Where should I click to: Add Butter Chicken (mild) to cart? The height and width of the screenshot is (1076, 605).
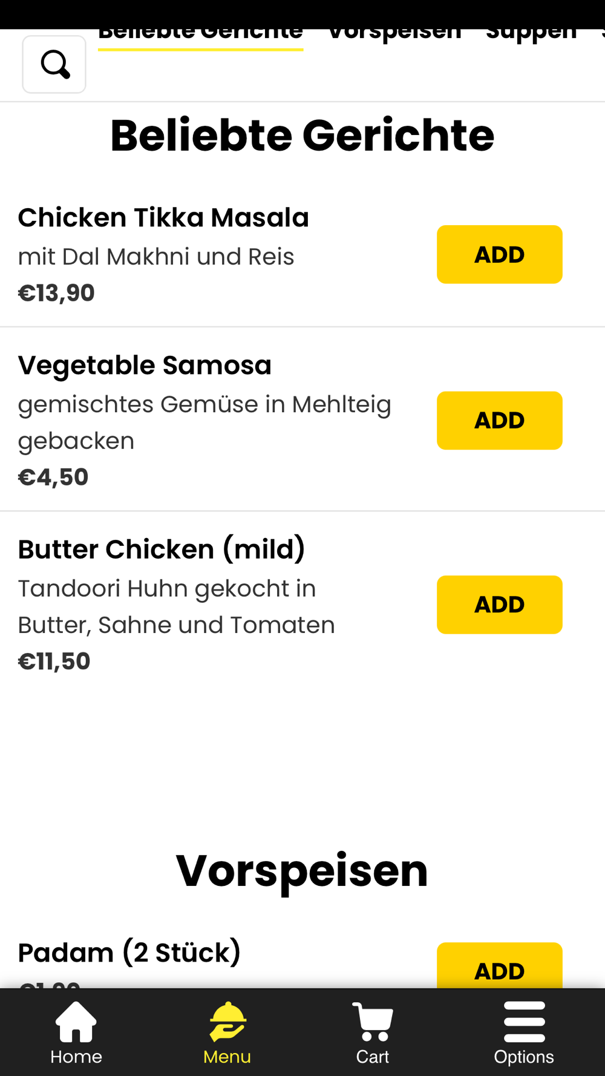click(499, 605)
